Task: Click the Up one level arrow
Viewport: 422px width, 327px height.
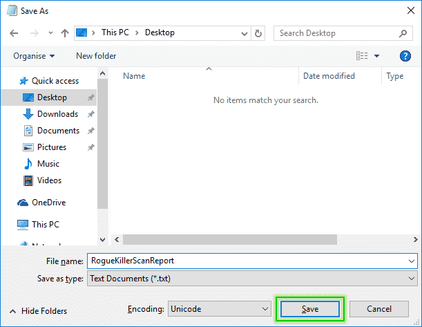Action: point(64,33)
